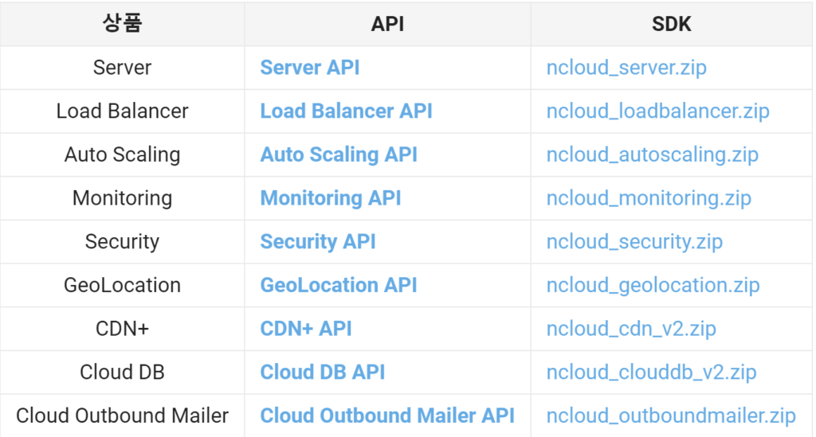Open the Security API link

[x=317, y=242]
